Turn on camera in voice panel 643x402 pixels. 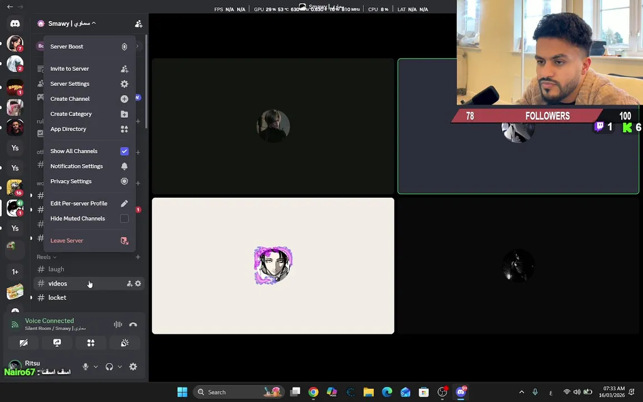(x=23, y=343)
